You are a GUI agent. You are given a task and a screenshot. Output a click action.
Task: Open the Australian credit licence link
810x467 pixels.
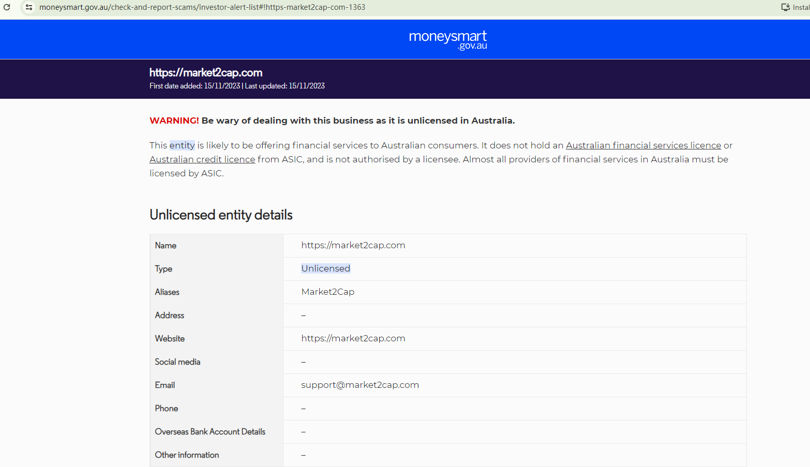202,159
